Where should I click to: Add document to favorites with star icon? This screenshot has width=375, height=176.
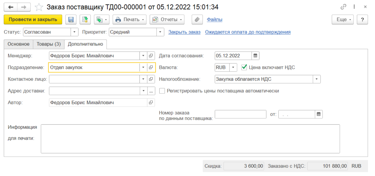pos(39,7)
